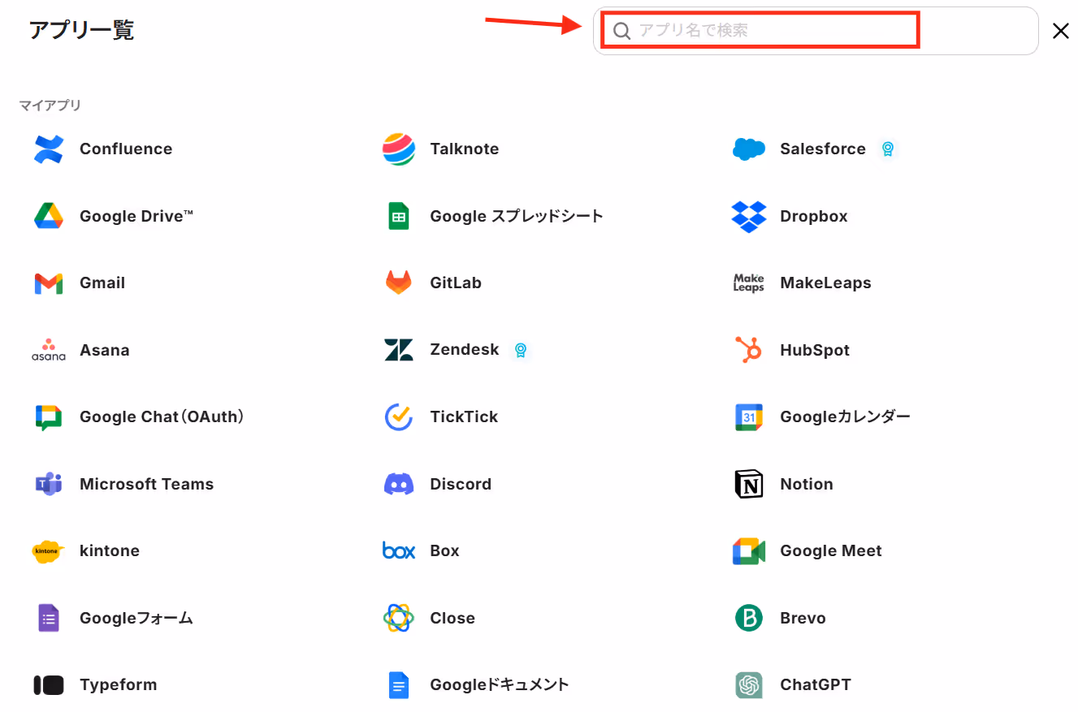The height and width of the screenshot is (712, 1078).
Task: Select the ChatGPT label
Action: point(816,685)
